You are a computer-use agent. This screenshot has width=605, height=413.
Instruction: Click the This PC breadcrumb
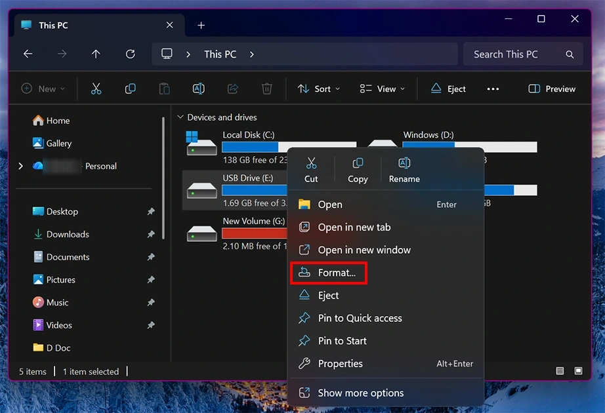click(x=220, y=54)
